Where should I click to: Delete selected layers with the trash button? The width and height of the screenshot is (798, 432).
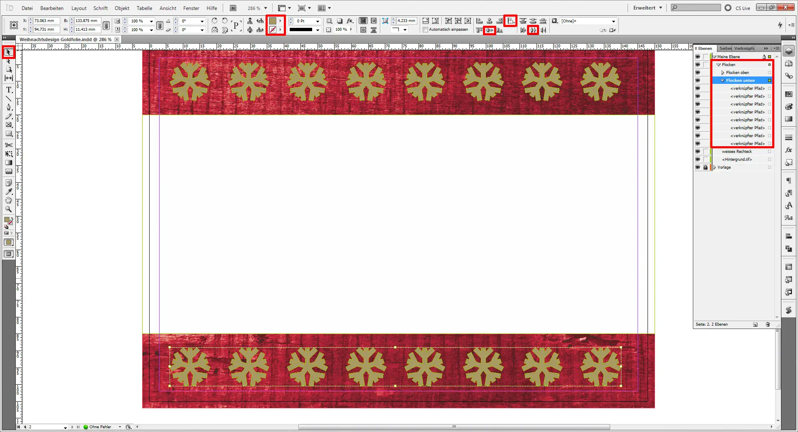click(768, 324)
